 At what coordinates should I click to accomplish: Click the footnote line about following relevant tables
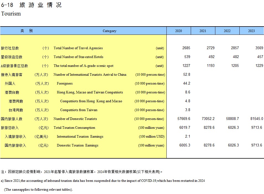[x=38, y=190]
